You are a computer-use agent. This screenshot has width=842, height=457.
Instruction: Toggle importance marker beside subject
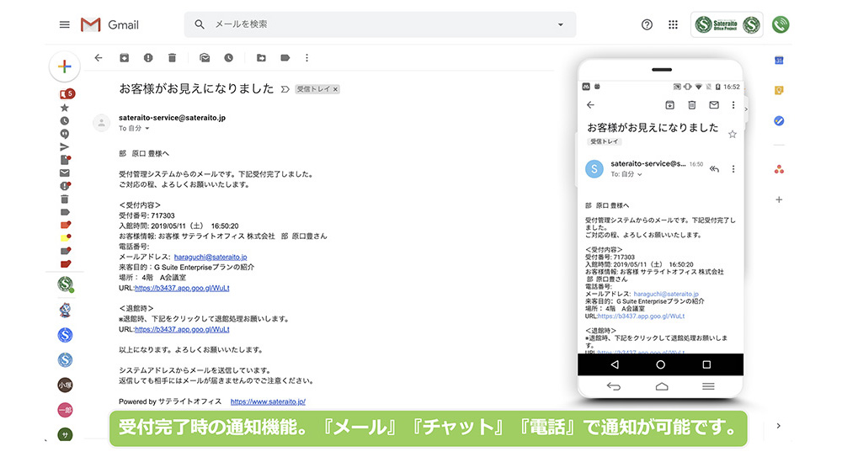click(x=285, y=89)
